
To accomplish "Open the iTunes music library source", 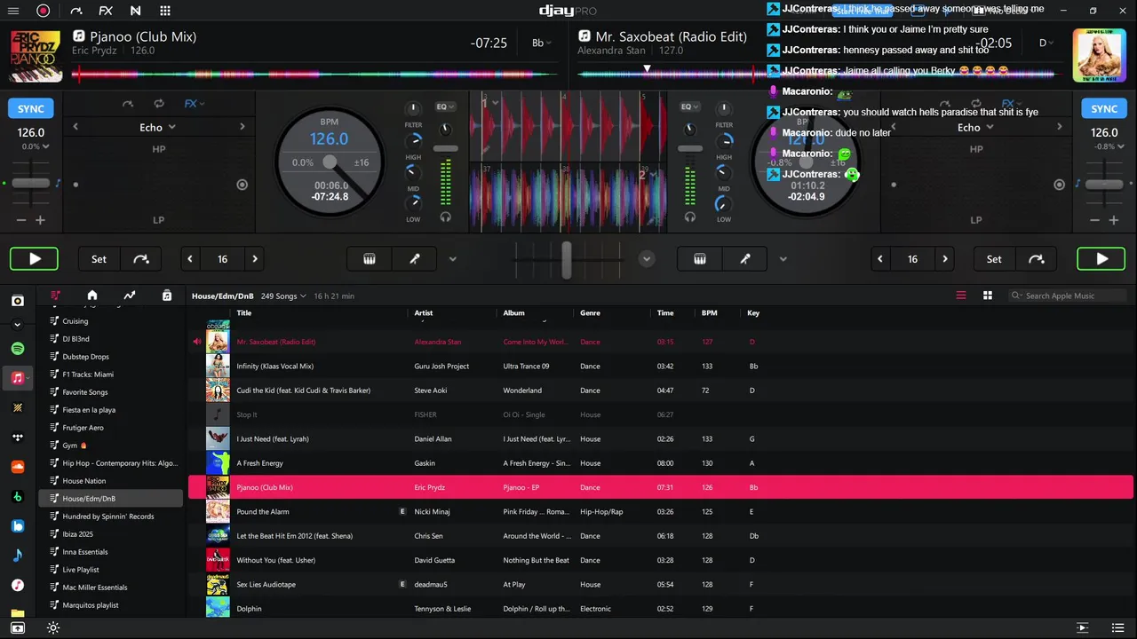I will (x=18, y=586).
